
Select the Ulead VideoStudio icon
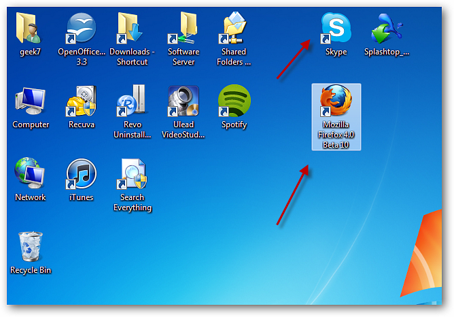[x=184, y=101]
